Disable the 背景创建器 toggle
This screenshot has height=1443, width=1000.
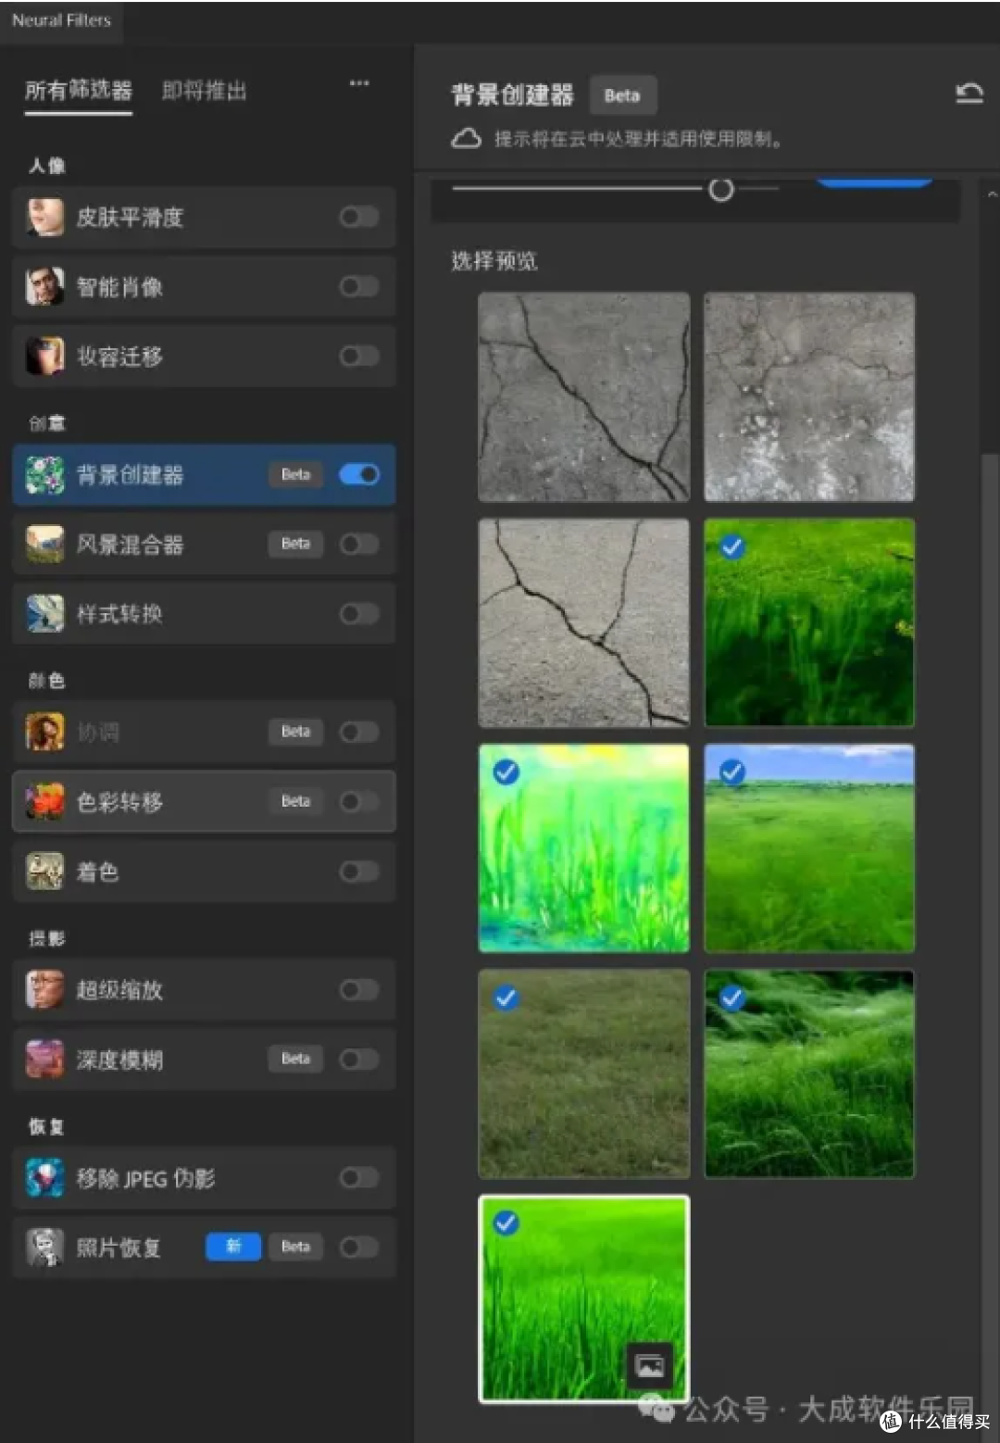(359, 475)
